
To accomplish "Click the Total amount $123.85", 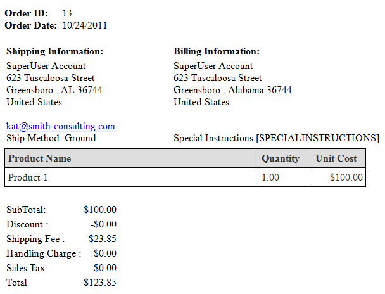I will click(100, 283).
